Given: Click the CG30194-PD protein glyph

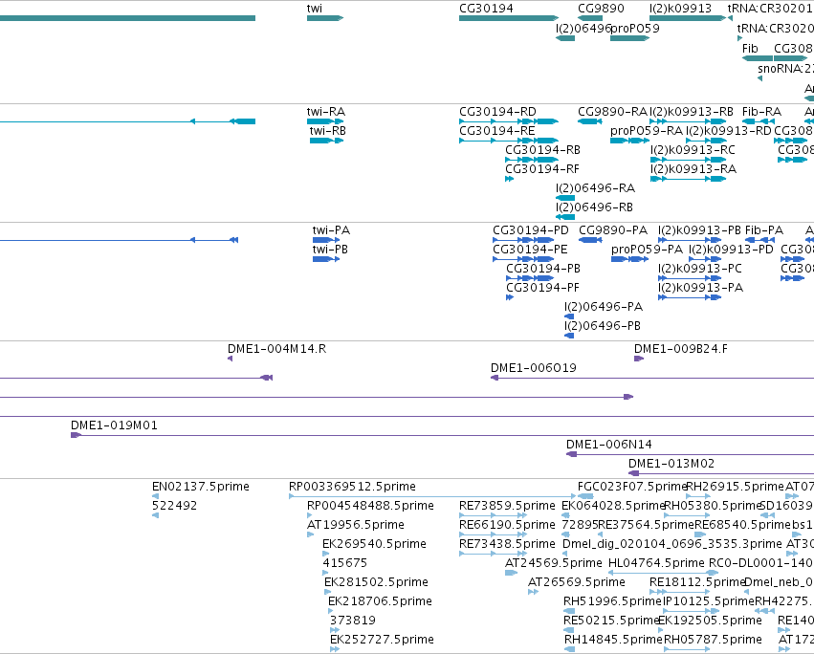Looking at the screenshot, I should pyautogui.click(x=523, y=240).
